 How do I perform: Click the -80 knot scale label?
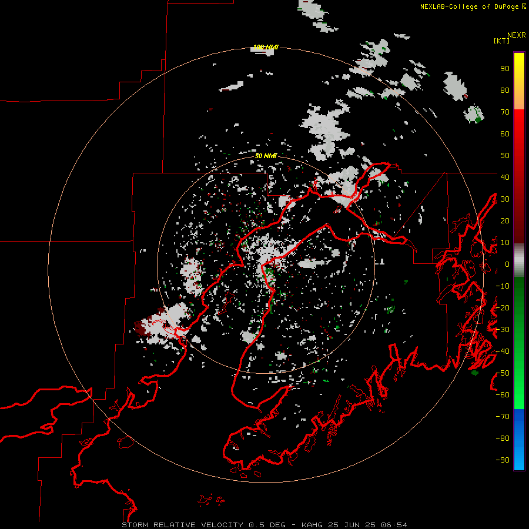pos(503,438)
